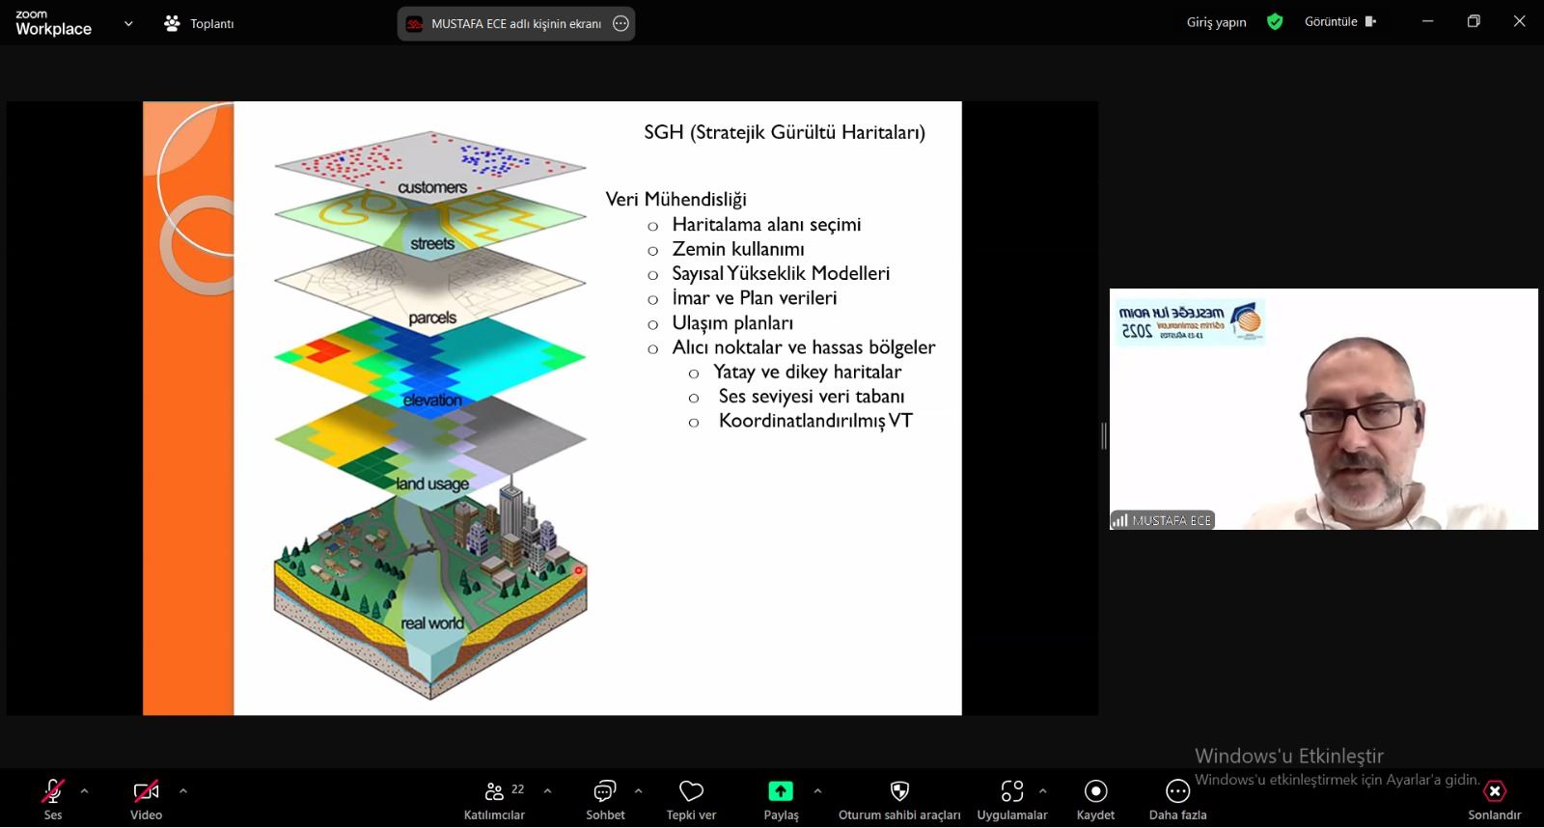Open the Zoom Workplace dropdown chevron
Viewport: 1544px width, 828px height.
point(128,24)
